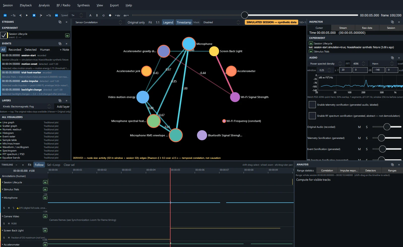Solo Original Audio (recorded)
This screenshot has height=247, width=403.
tap(367, 127)
